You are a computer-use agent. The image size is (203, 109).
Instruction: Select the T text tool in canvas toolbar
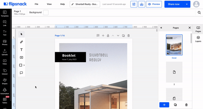click(21, 50)
